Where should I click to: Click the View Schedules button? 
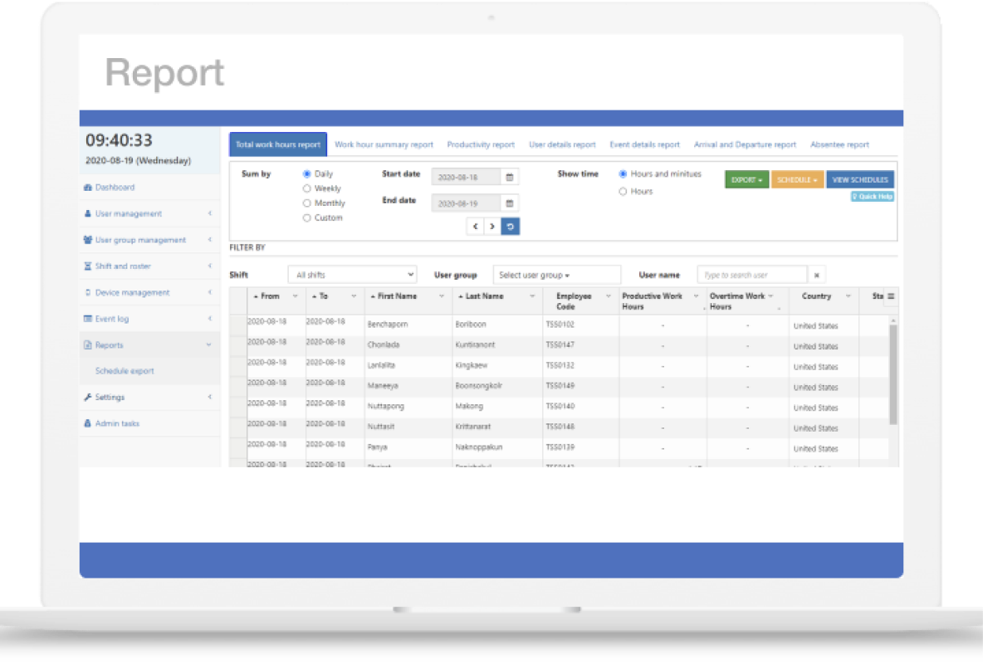[859, 180]
